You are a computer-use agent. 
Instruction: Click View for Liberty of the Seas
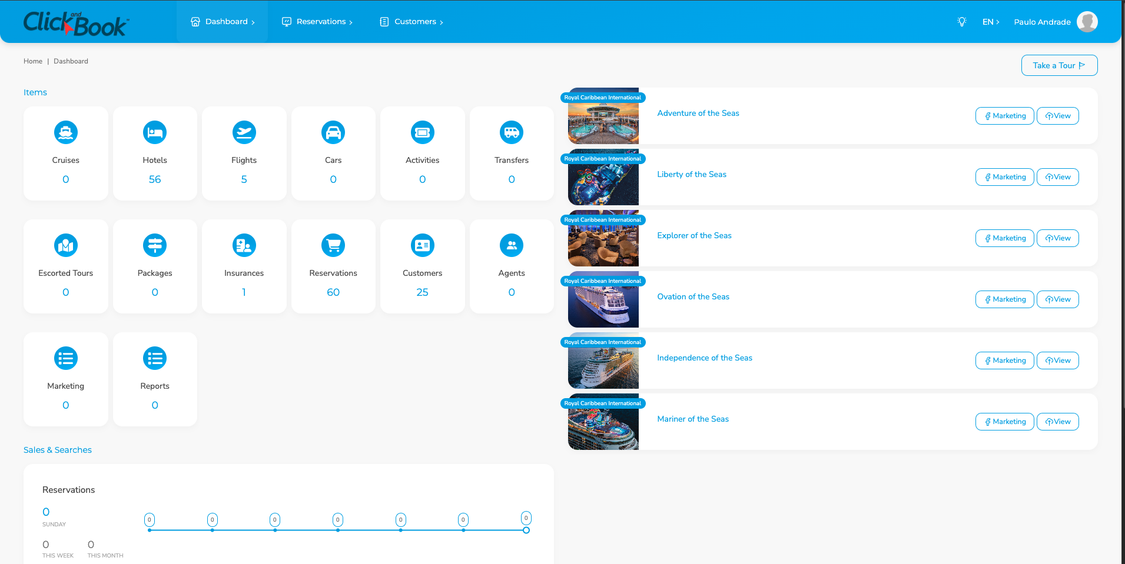pyautogui.click(x=1057, y=177)
